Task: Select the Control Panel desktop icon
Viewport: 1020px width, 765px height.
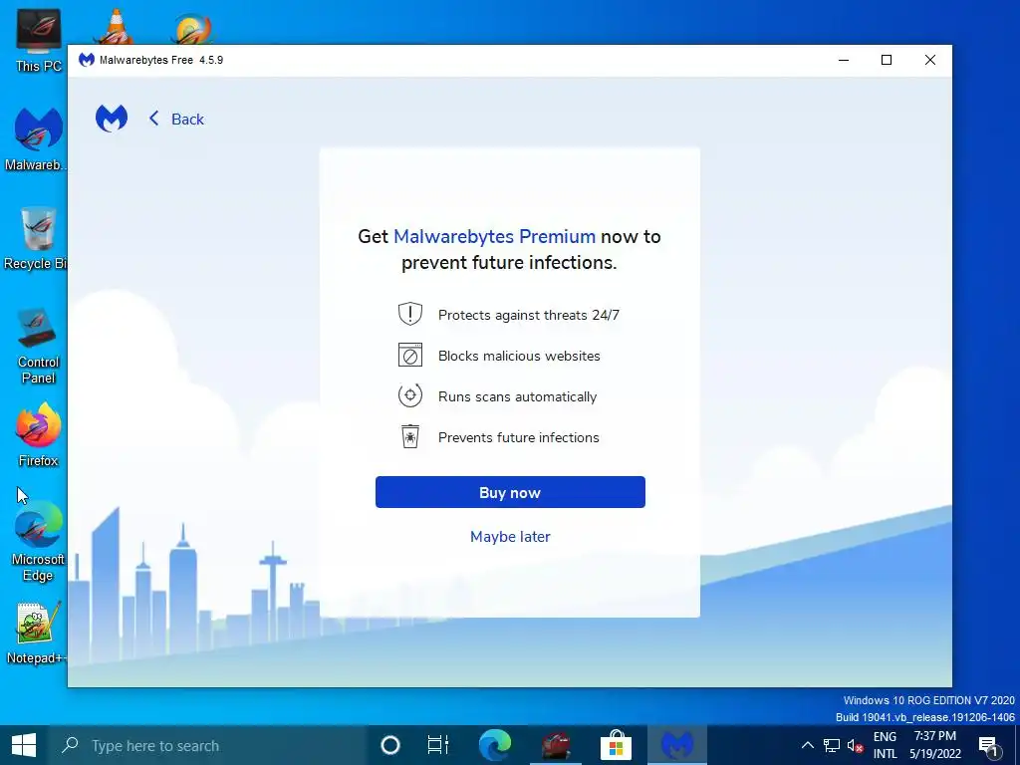Action: (x=38, y=345)
